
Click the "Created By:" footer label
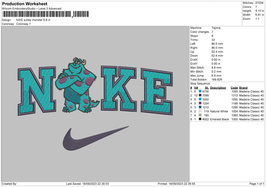(x=9, y=183)
